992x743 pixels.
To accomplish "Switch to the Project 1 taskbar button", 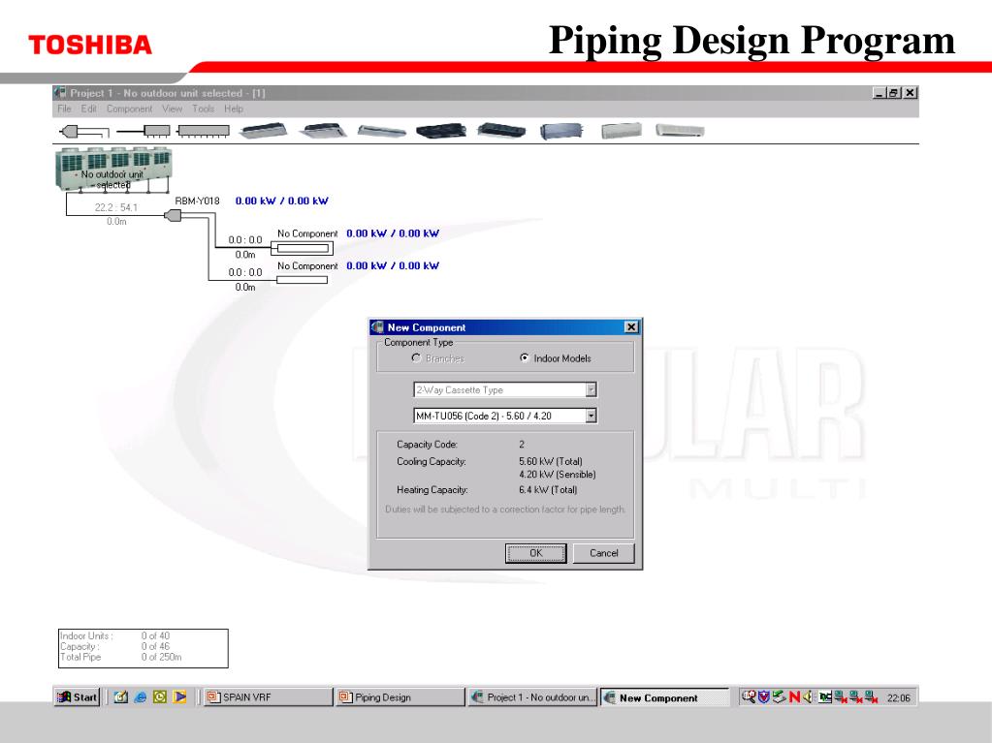I will pyautogui.click(x=532, y=697).
